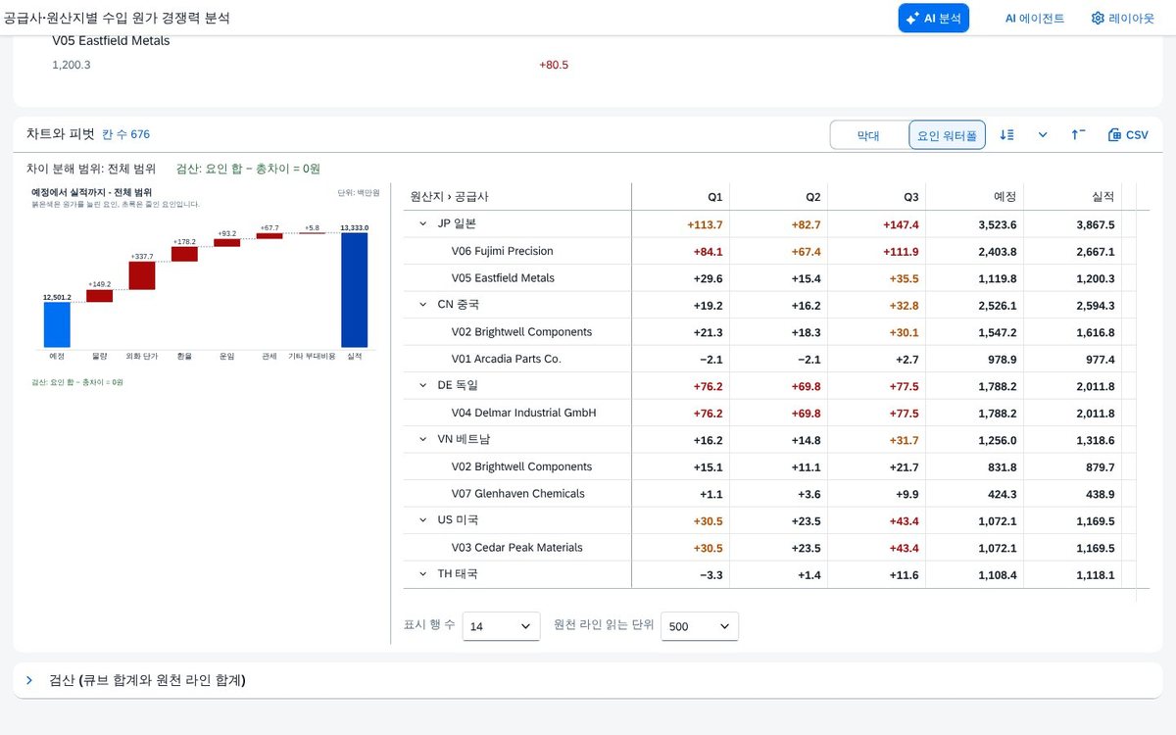Click TH 태국 Q1 value −3.3
Viewport: 1176px width, 735px height.
coord(711,575)
